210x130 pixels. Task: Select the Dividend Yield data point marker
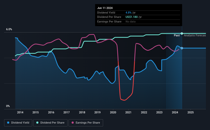182,48
